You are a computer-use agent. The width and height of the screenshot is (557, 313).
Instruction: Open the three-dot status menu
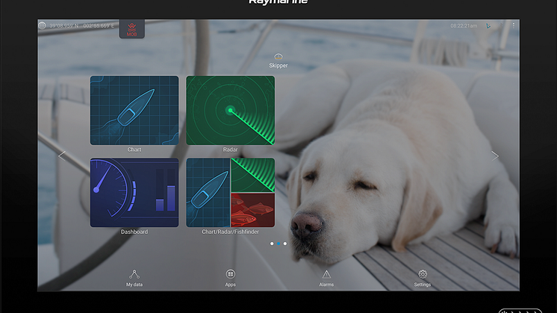coord(513,25)
